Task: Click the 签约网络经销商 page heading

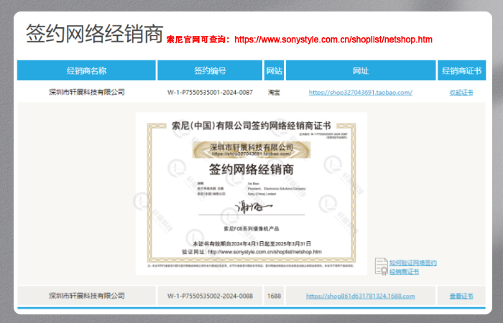Action: [95, 33]
